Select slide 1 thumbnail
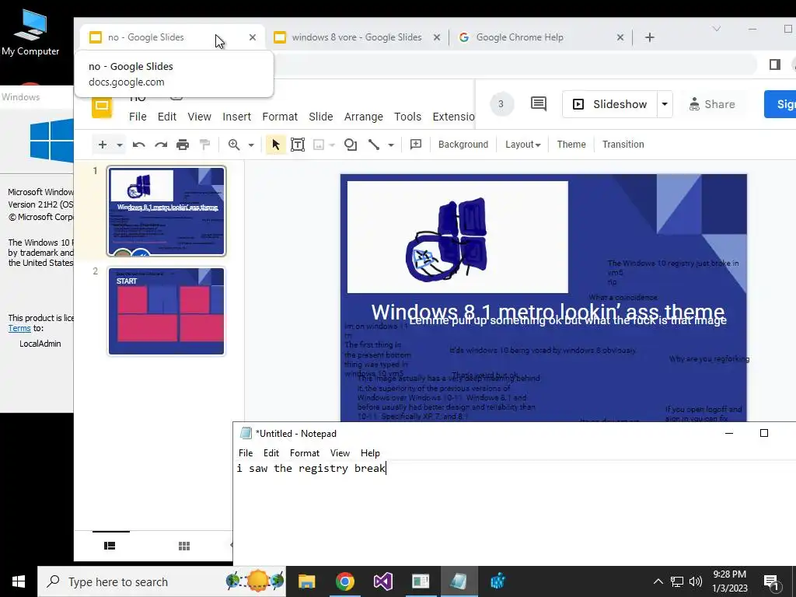The image size is (796, 597). 166,211
